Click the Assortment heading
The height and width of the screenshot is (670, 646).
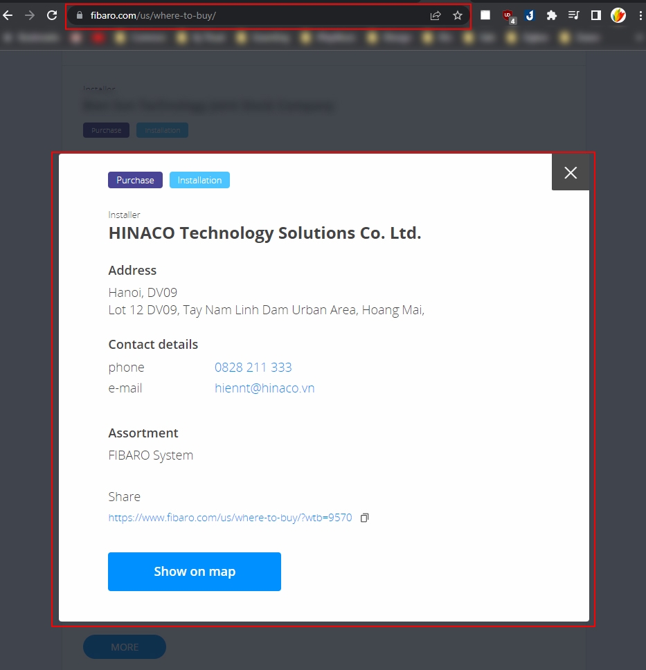click(143, 433)
